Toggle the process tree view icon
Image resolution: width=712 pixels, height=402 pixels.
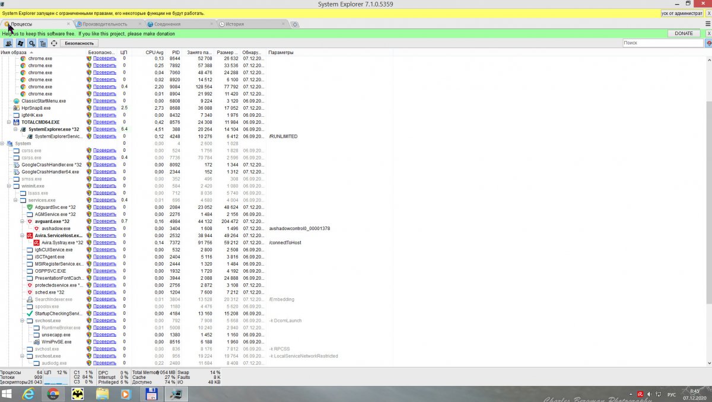coord(43,43)
